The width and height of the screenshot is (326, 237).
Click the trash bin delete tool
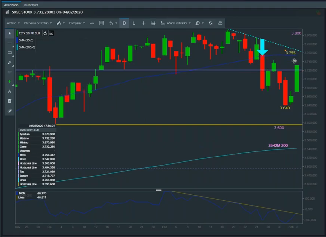(10, 101)
